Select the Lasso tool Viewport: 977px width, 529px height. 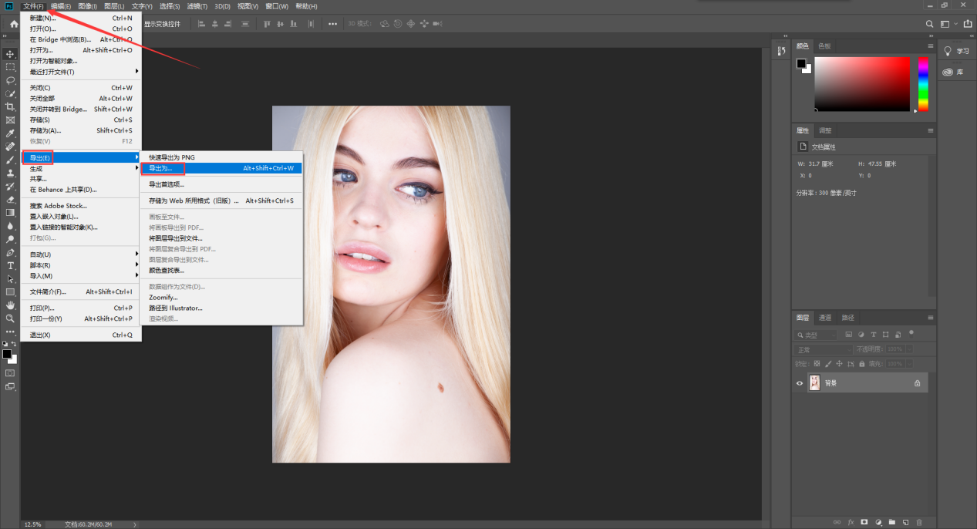(x=10, y=80)
